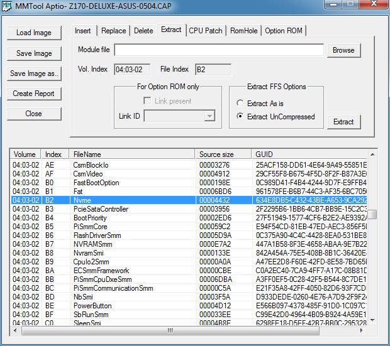The height and width of the screenshot is (346, 390).
Task: Select the FastBootOption module
Action: 189,183
